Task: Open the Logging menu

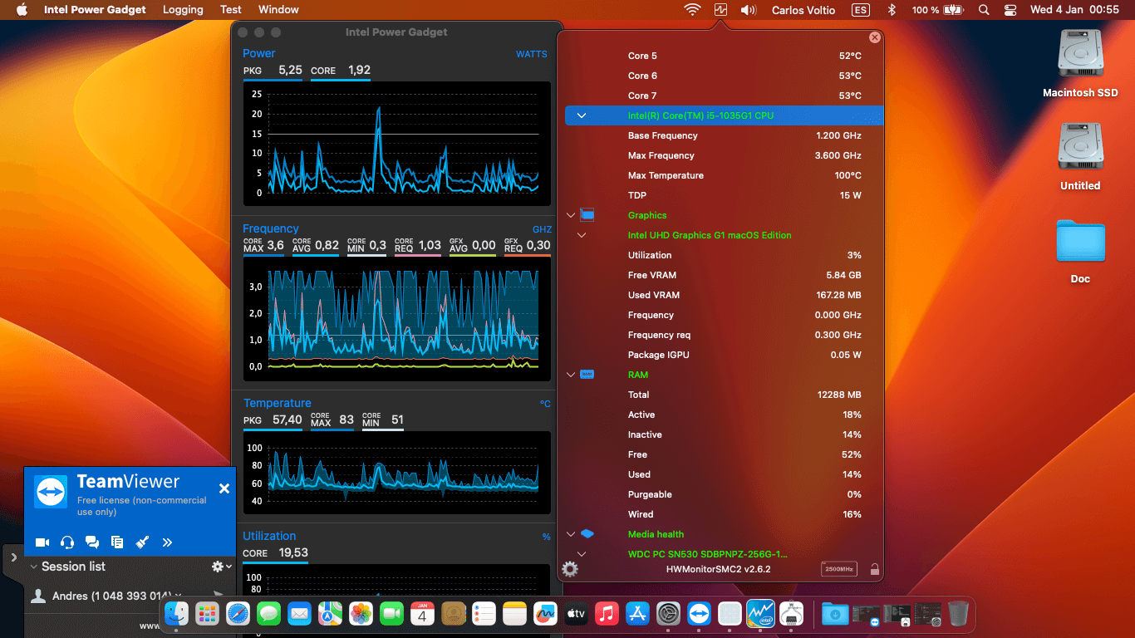Action: pos(183,10)
